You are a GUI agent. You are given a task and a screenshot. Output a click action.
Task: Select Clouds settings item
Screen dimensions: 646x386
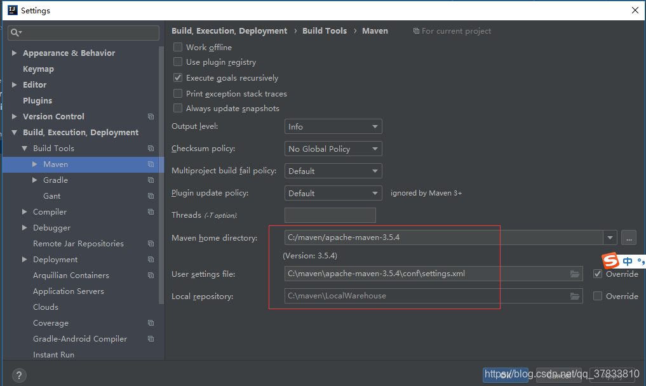46,307
